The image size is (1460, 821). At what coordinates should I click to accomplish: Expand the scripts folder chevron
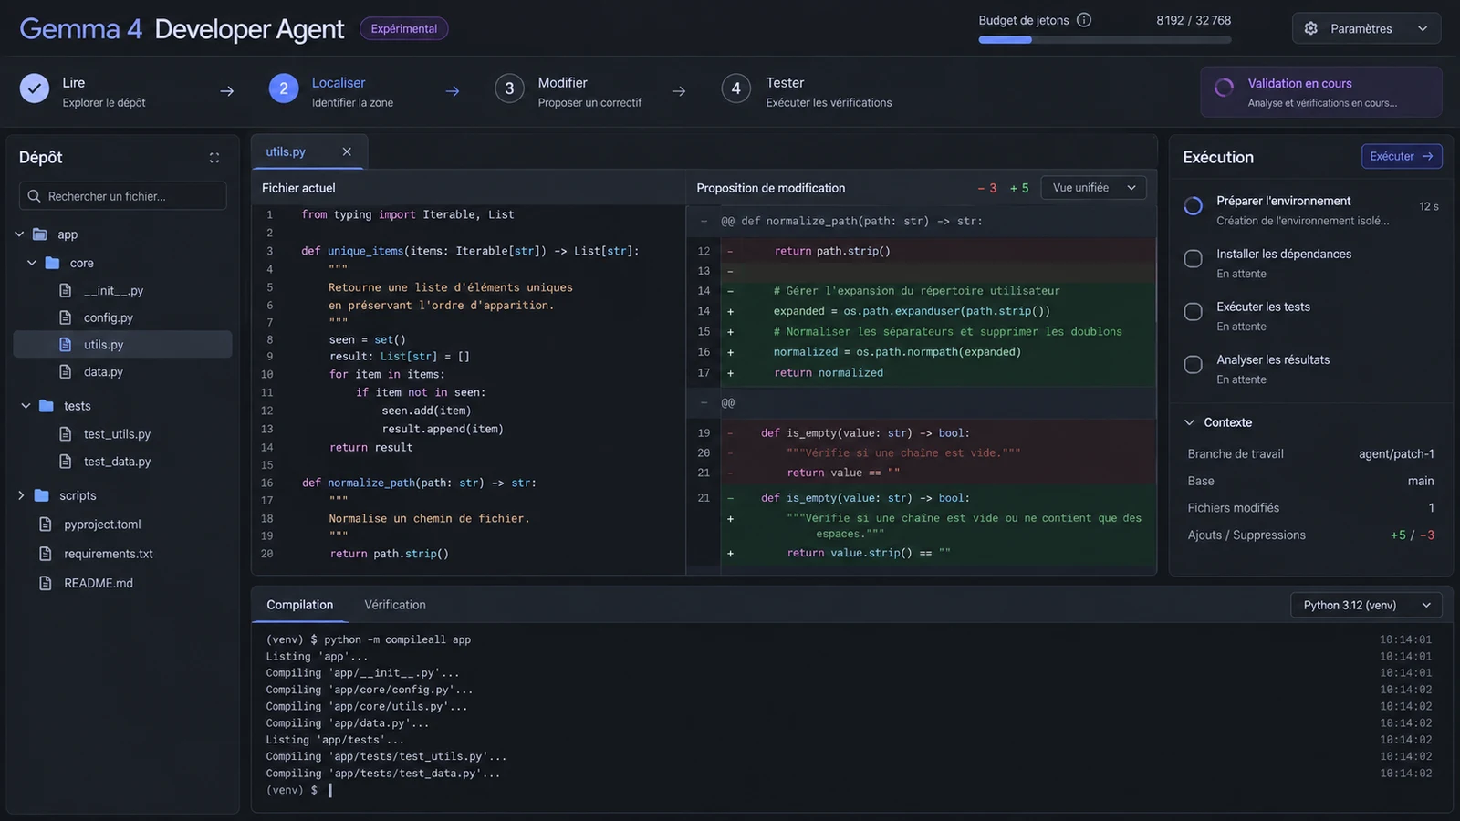[21, 495]
